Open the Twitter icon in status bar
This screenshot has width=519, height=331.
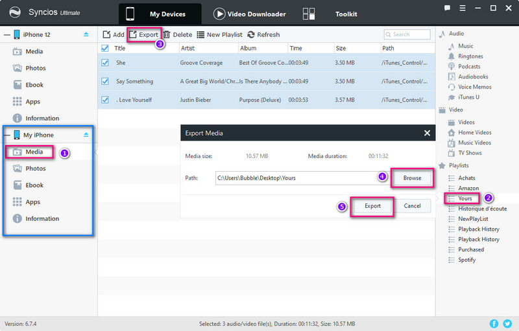[507, 324]
